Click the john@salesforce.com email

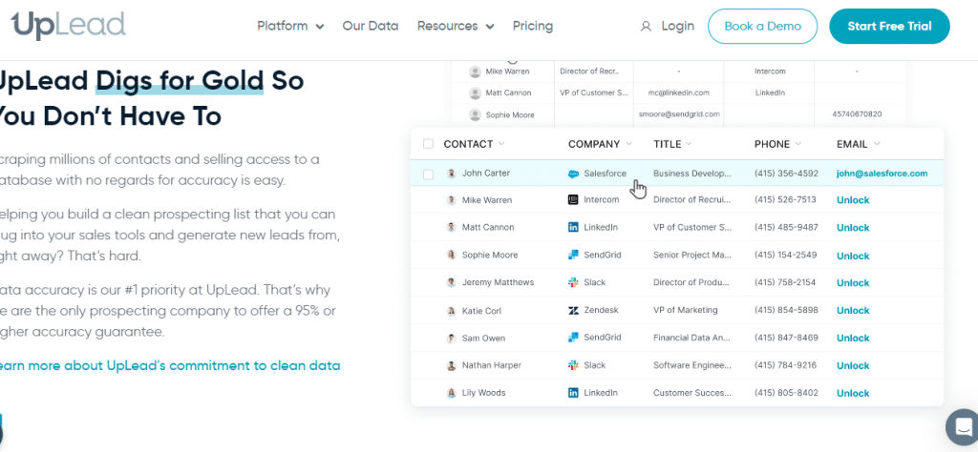pos(882,174)
